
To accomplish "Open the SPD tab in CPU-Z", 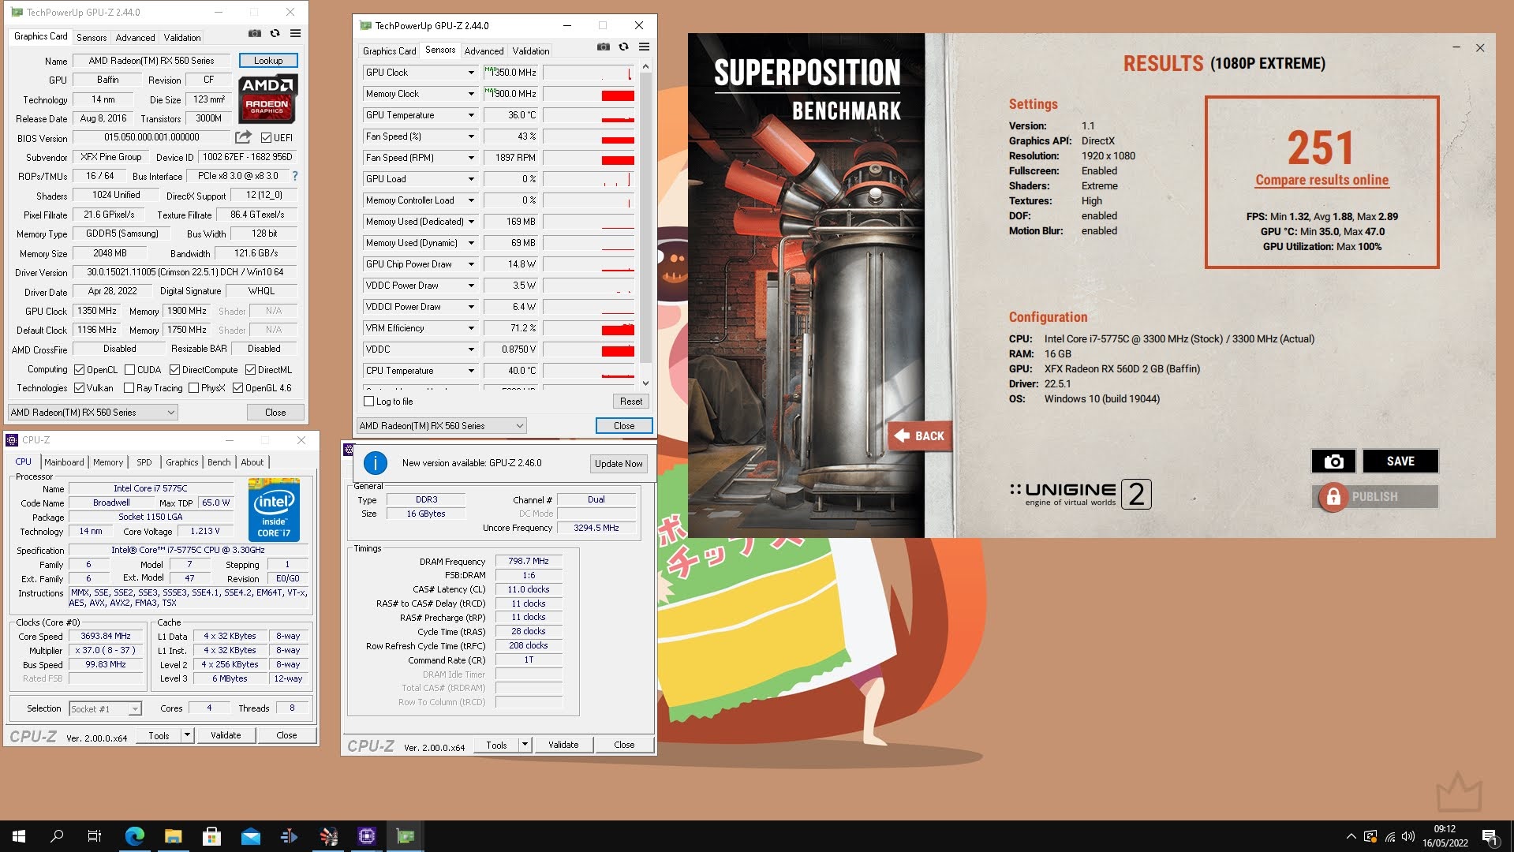I will [x=144, y=462].
